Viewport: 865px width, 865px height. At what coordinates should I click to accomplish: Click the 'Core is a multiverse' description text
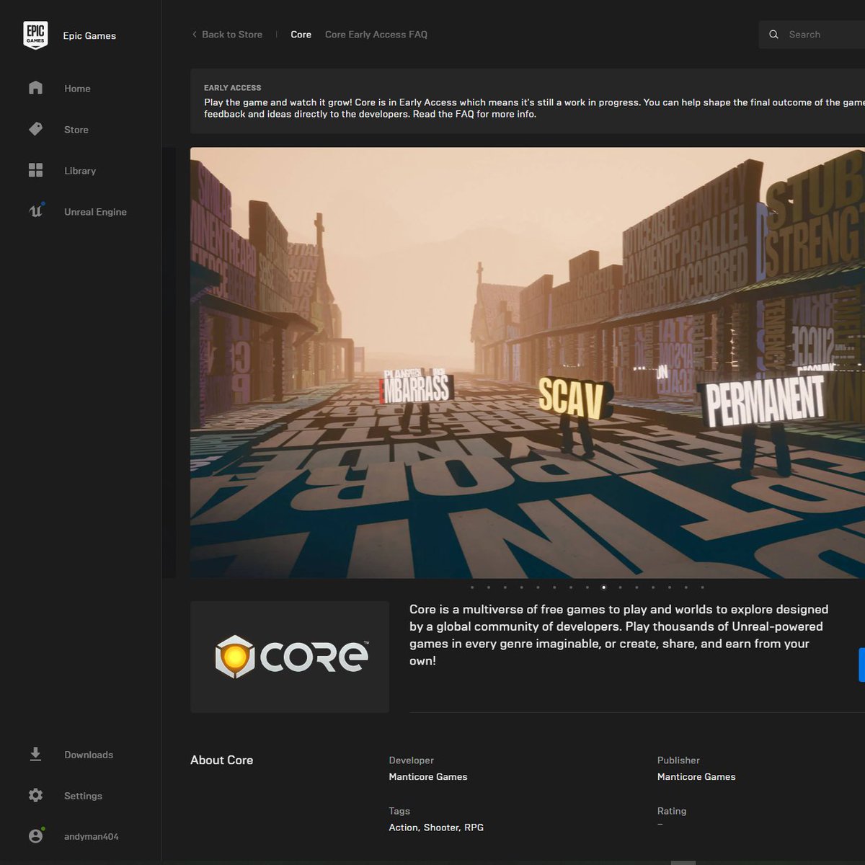coord(618,635)
